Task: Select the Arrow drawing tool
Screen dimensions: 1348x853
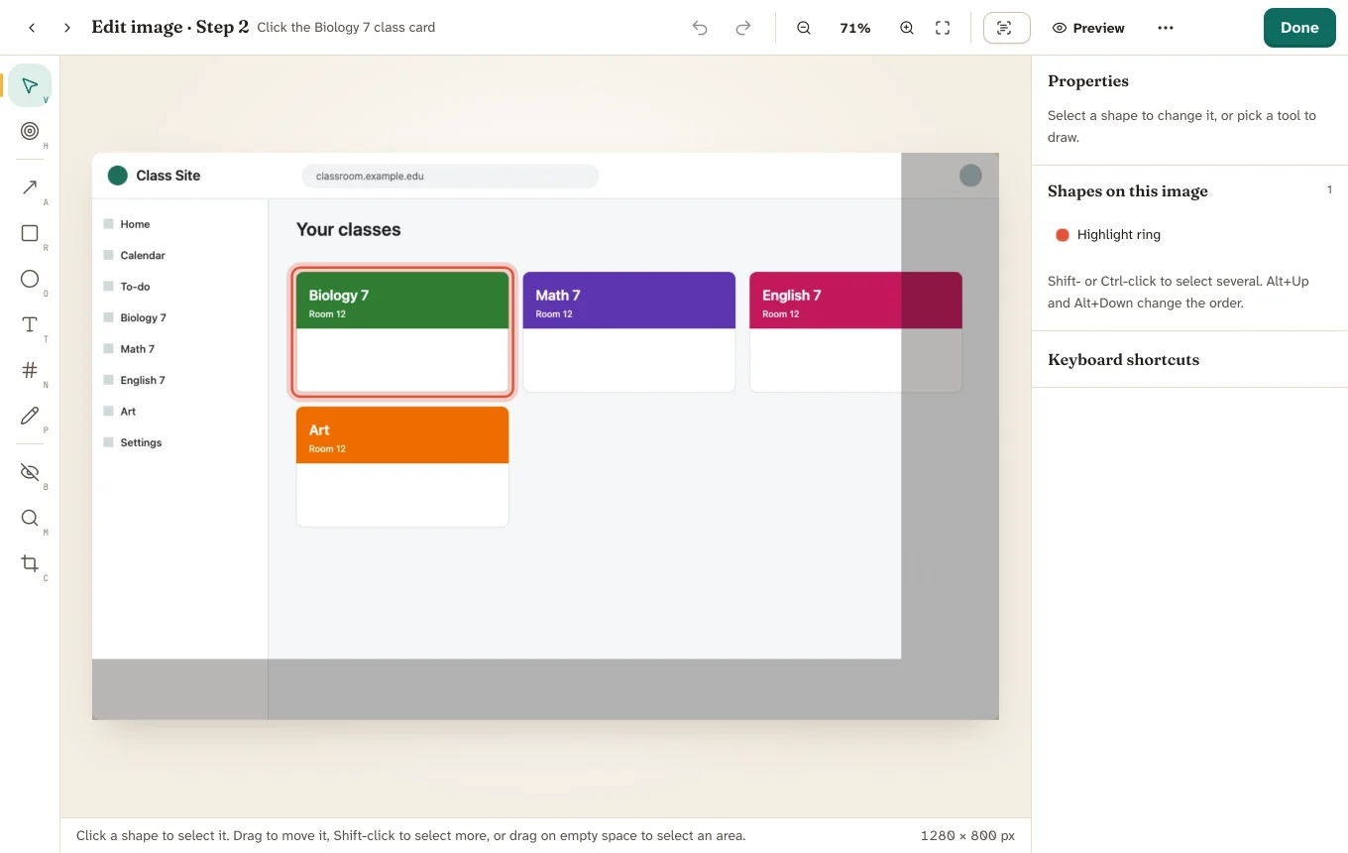Action: [30, 187]
